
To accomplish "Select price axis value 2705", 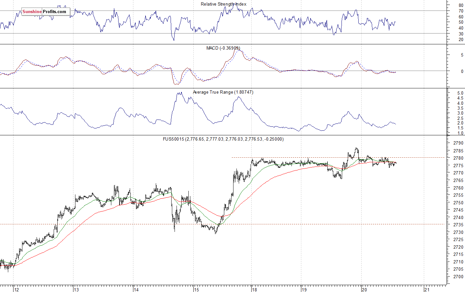I will click(x=458, y=269).
